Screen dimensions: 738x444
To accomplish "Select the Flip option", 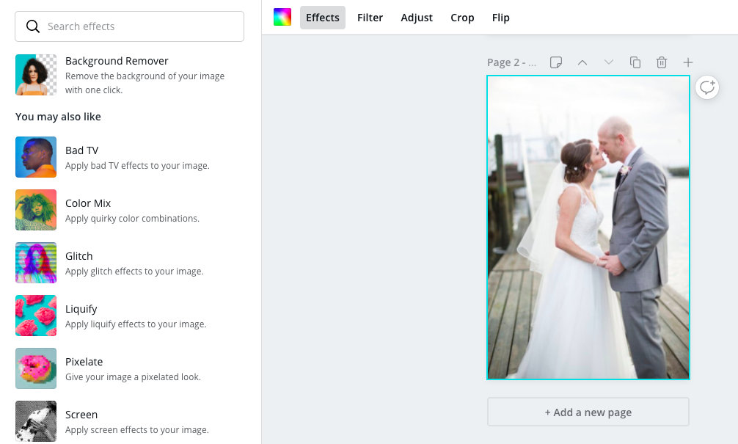I will (501, 18).
